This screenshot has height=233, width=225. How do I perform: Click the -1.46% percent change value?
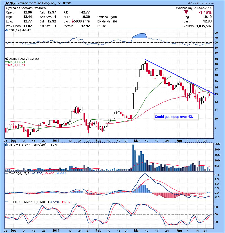click(205, 12)
